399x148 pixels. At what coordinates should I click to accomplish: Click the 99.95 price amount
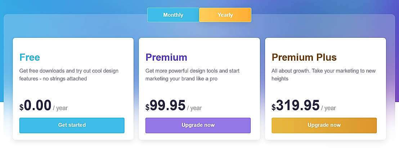click(x=167, y=106)
